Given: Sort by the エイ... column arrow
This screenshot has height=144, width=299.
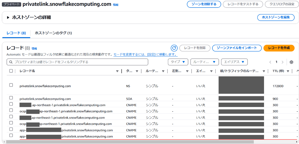Looking at the screenshot, I should tap(211, 71).
